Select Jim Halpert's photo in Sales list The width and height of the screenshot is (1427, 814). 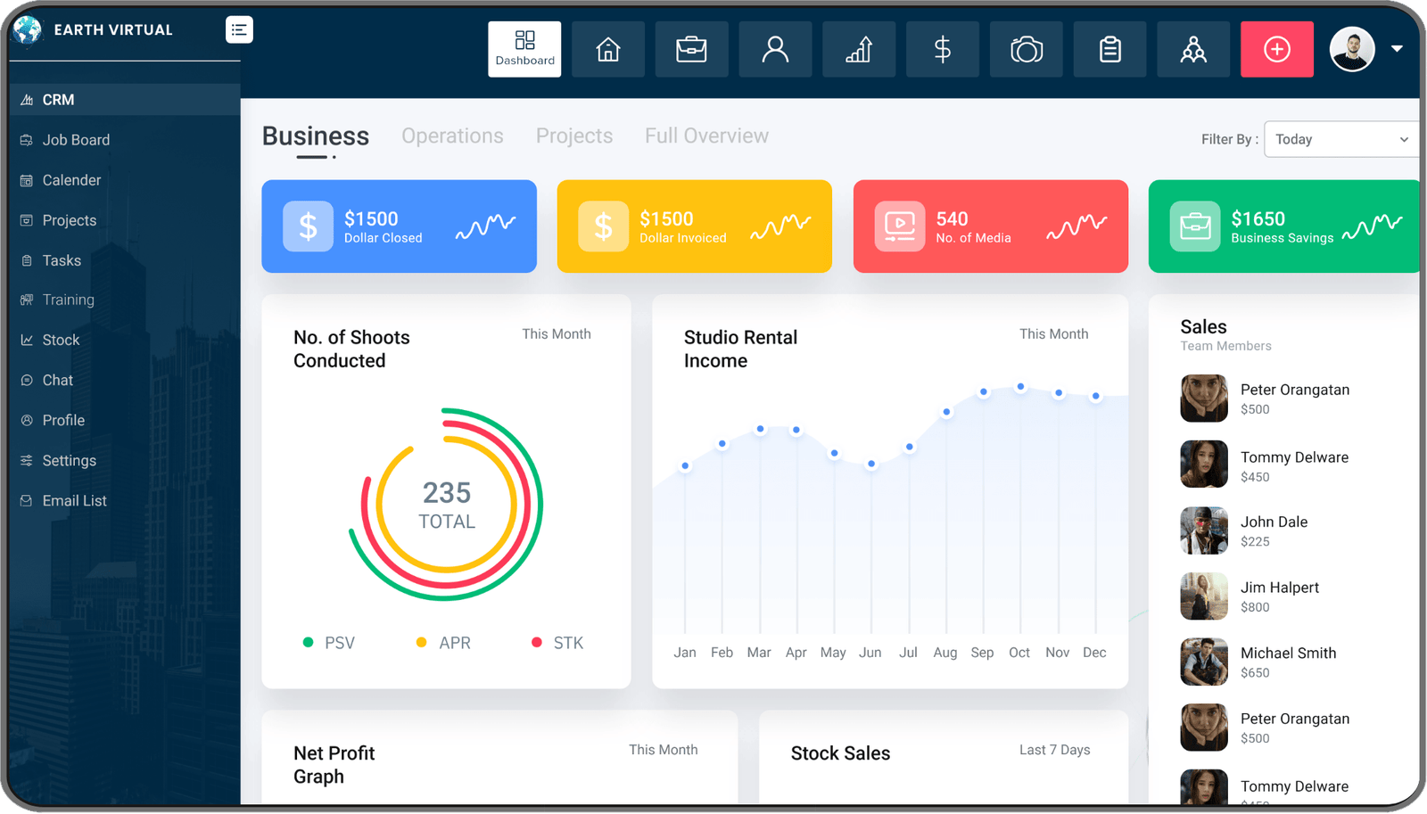tap(1203, 596)
